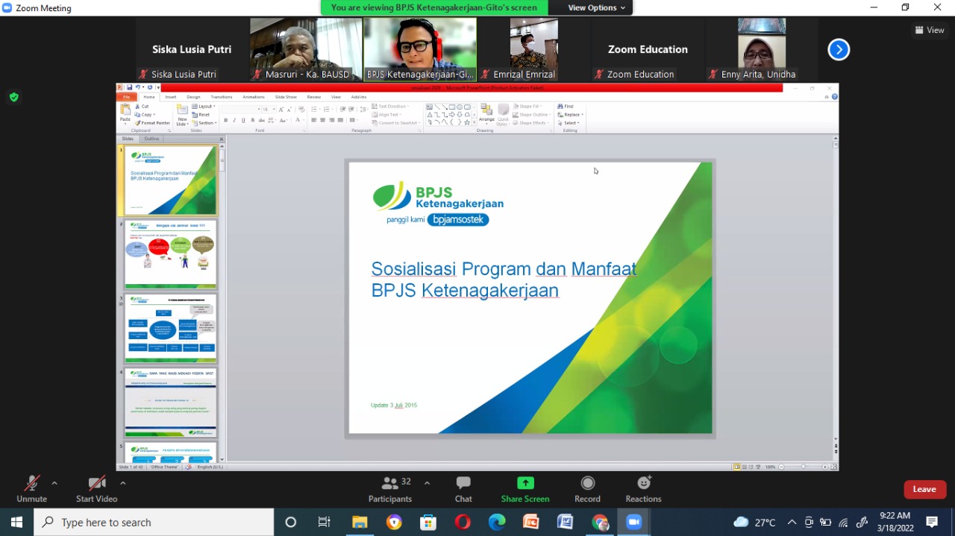This screenshot has height=536, width=955.
Task: Start video in Zoom toolbar
Action: click(96, 489)
